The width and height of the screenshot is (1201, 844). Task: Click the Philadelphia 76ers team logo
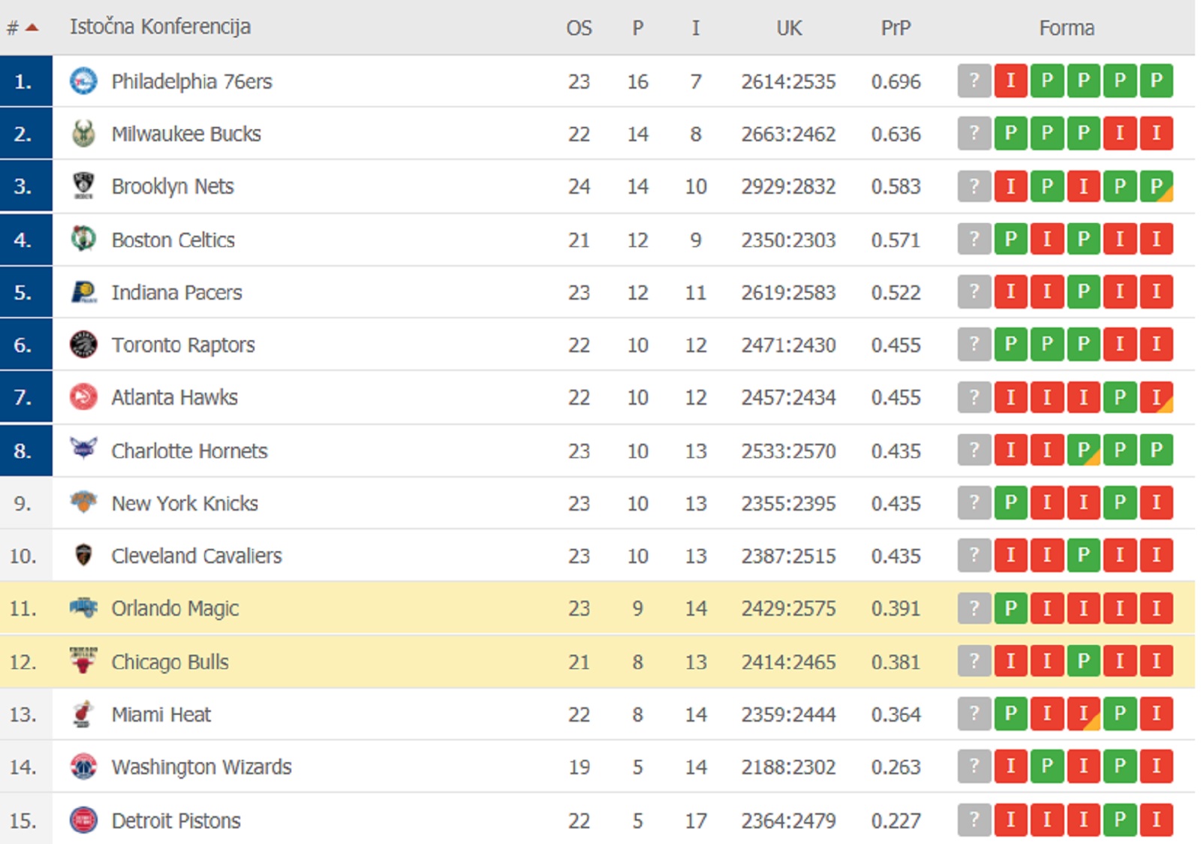pyautogui.click(x=83, y=81)
